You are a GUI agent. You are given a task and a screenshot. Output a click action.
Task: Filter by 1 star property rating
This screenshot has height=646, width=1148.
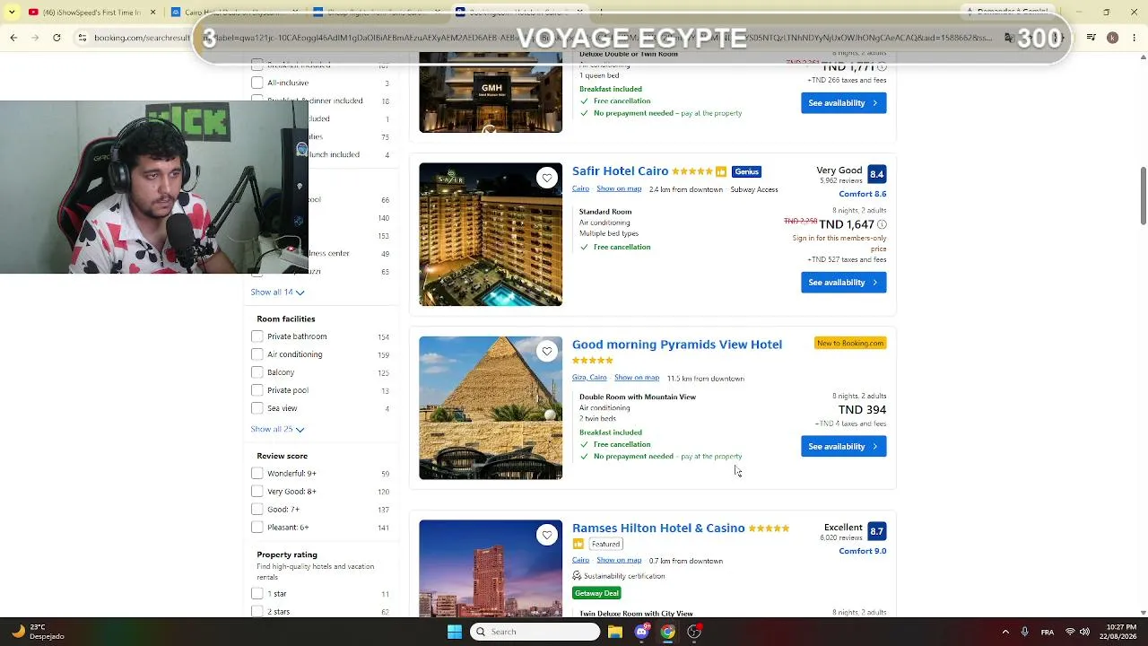257,593
